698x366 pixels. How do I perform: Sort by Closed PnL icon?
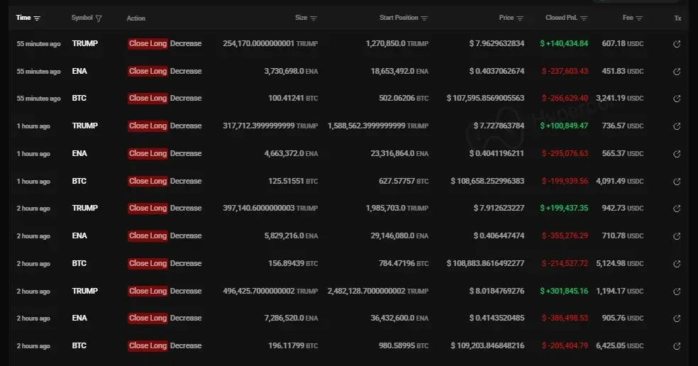point(584,18)
